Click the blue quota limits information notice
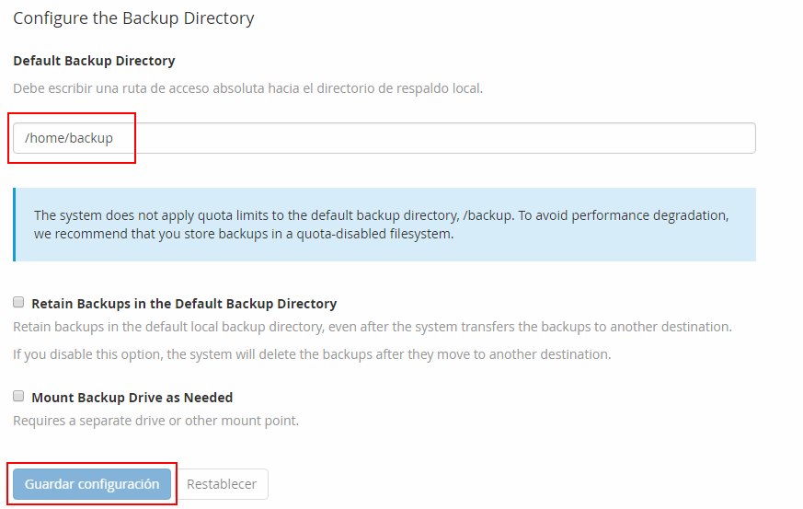This screenshot has height=509, width=803. 384,225
